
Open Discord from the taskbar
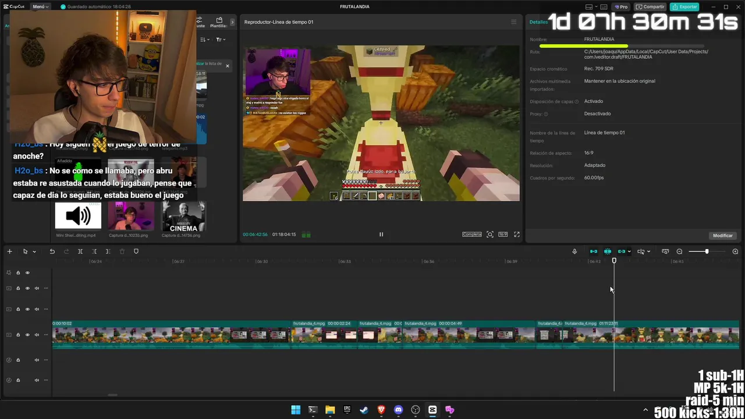click(398, 410)
